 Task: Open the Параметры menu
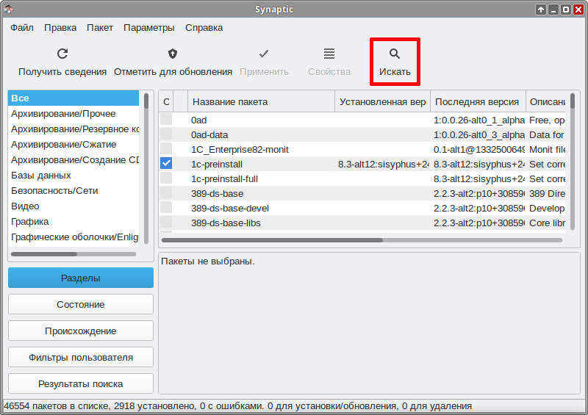149,28
